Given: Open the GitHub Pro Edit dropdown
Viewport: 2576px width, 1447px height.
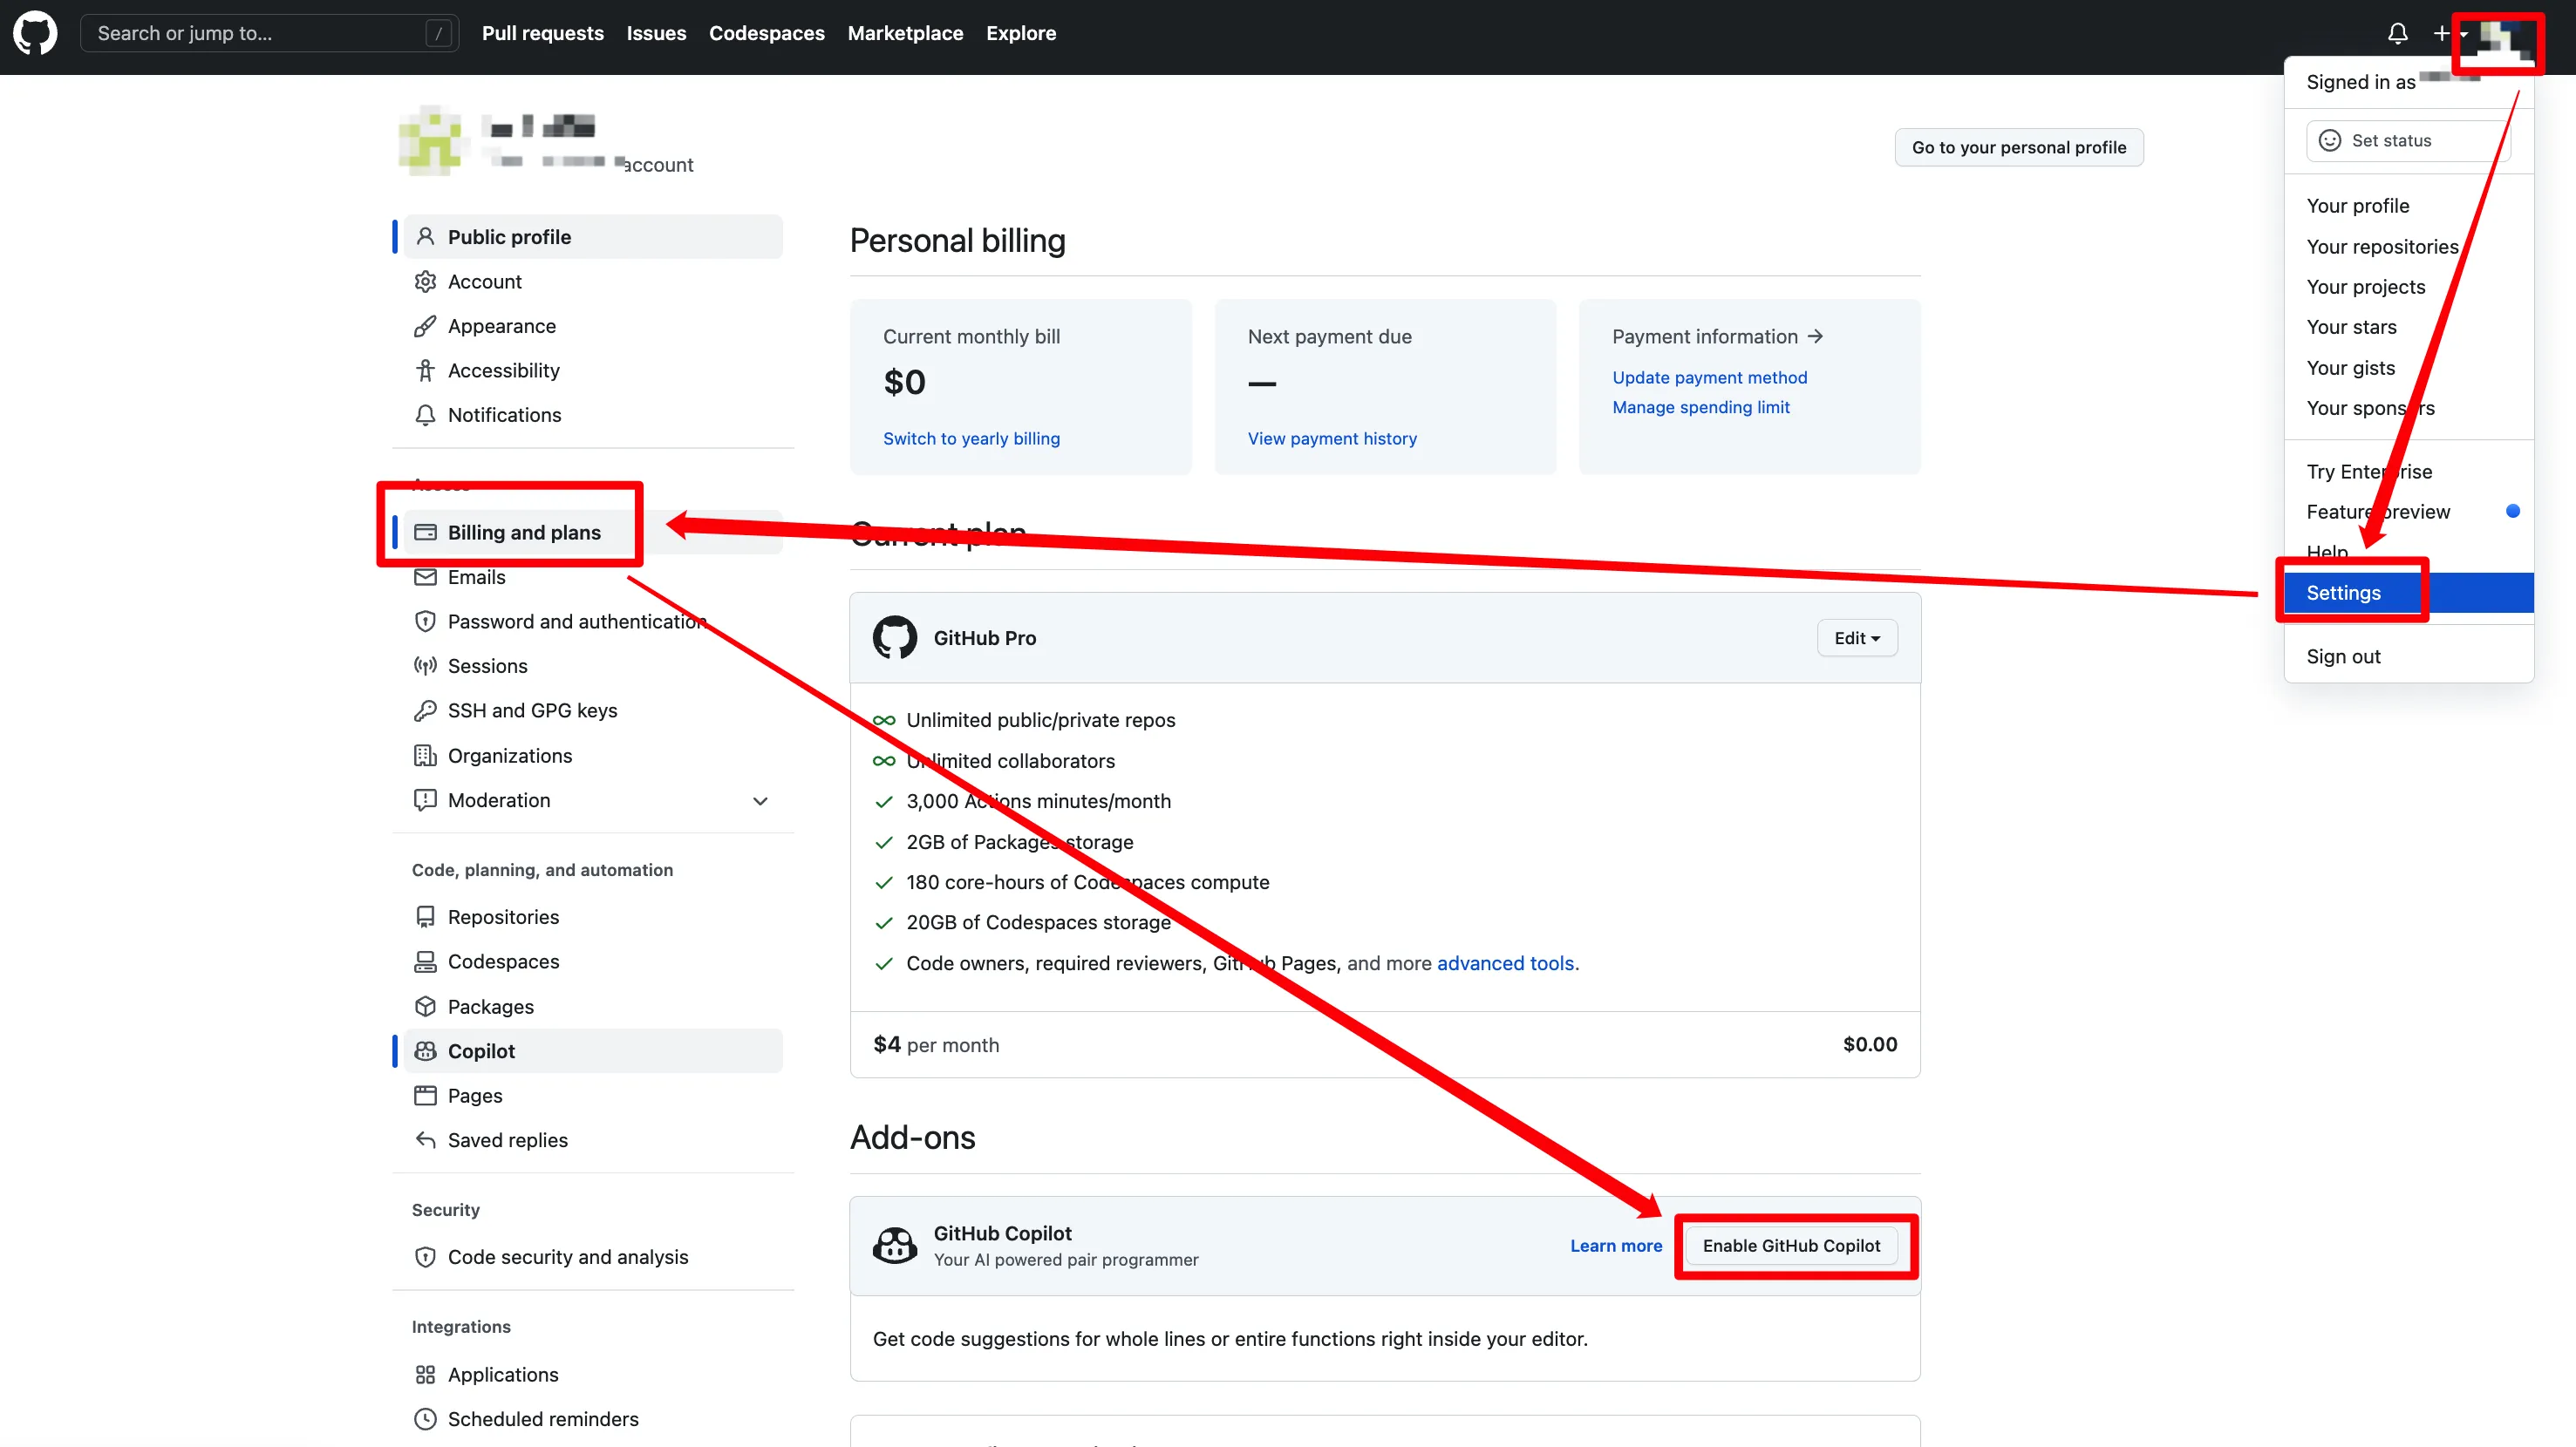Looking at the screenshot, I should (1856, 639).
